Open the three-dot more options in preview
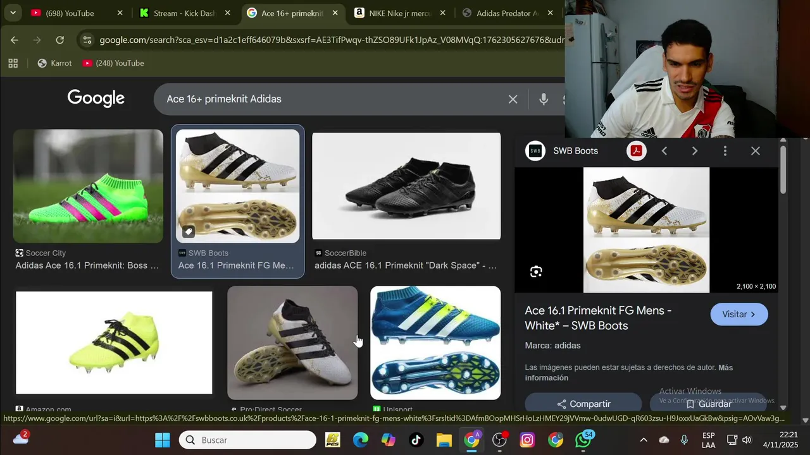 725,151
